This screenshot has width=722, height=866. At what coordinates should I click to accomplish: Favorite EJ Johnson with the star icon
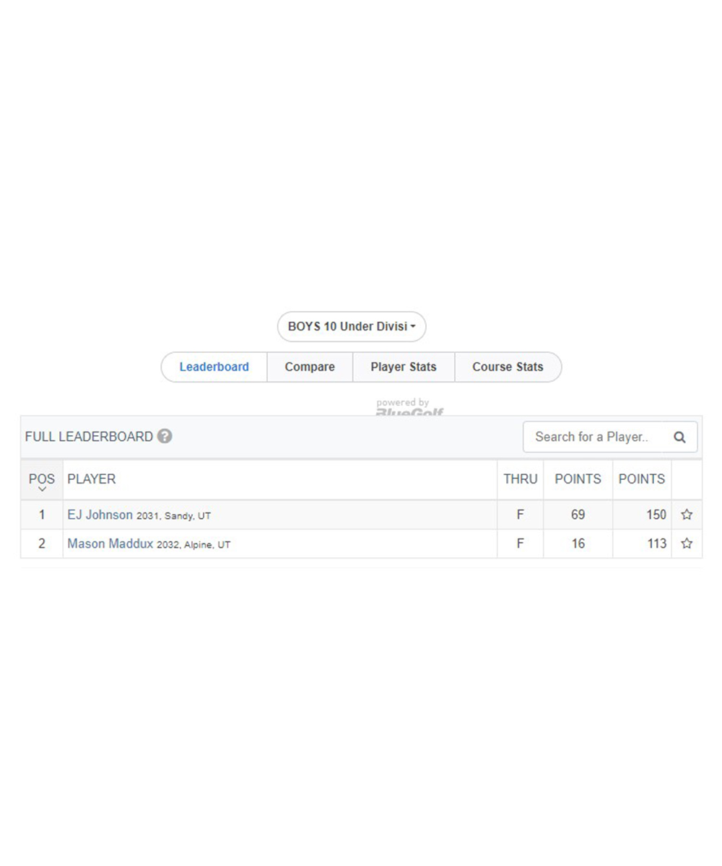pos(687,515)
